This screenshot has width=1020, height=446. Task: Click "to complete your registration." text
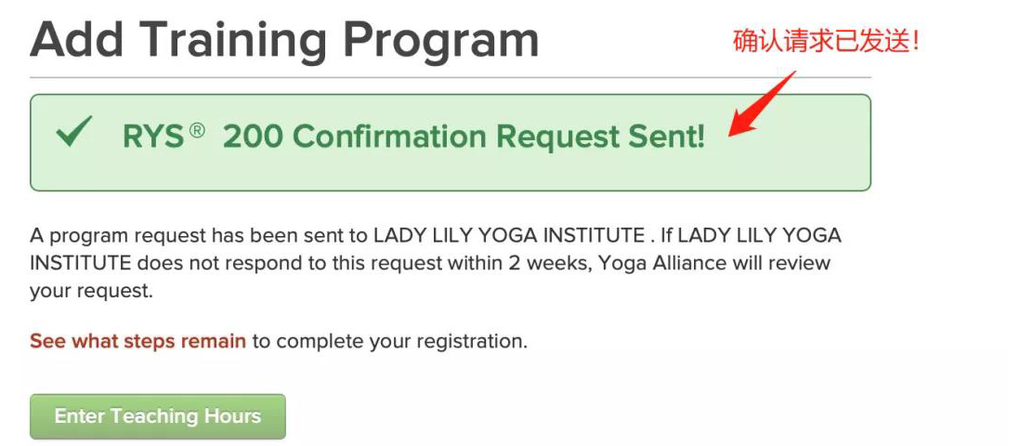point(389,341)
